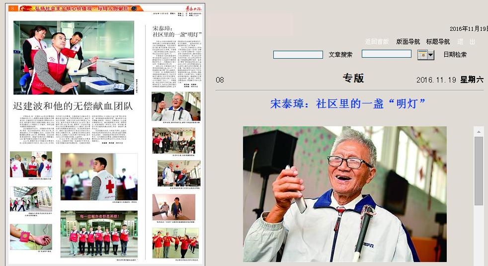Open the headline 迟建波和他的无偿献血团队 on the page
Image resolution: width=488 pixels, height=266 pixels.
73,105
